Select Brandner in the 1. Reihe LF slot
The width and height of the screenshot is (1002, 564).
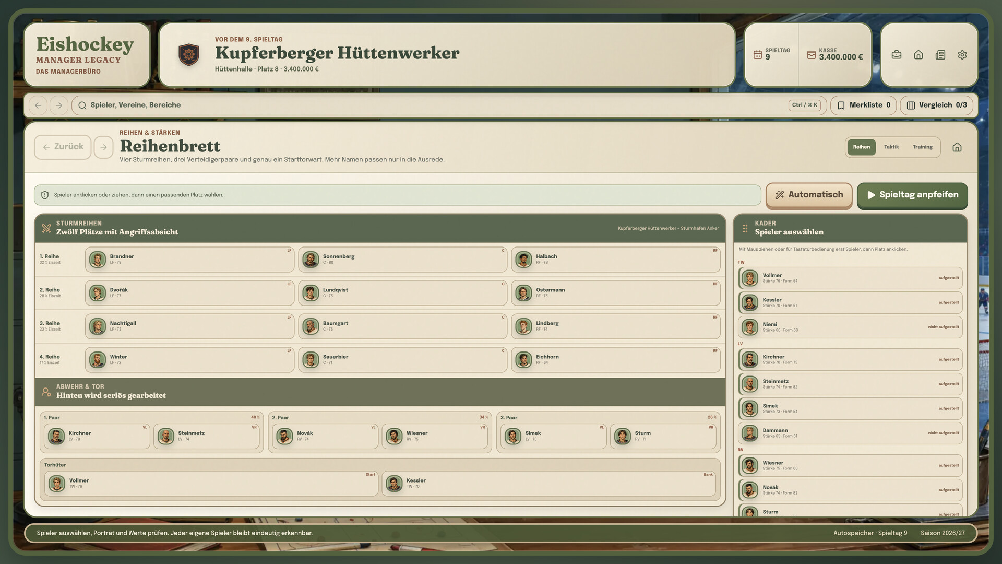coord(189,260)
